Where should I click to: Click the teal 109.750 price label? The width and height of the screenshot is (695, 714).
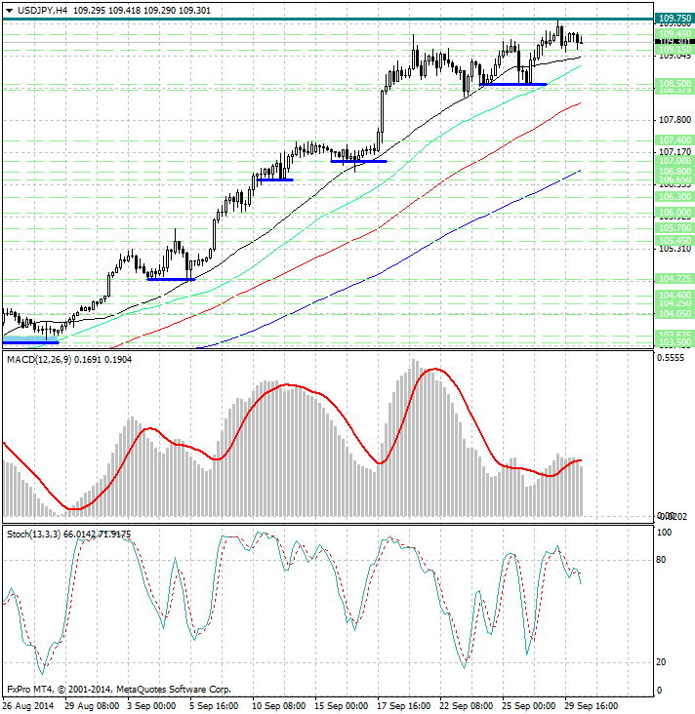[675, 19]
